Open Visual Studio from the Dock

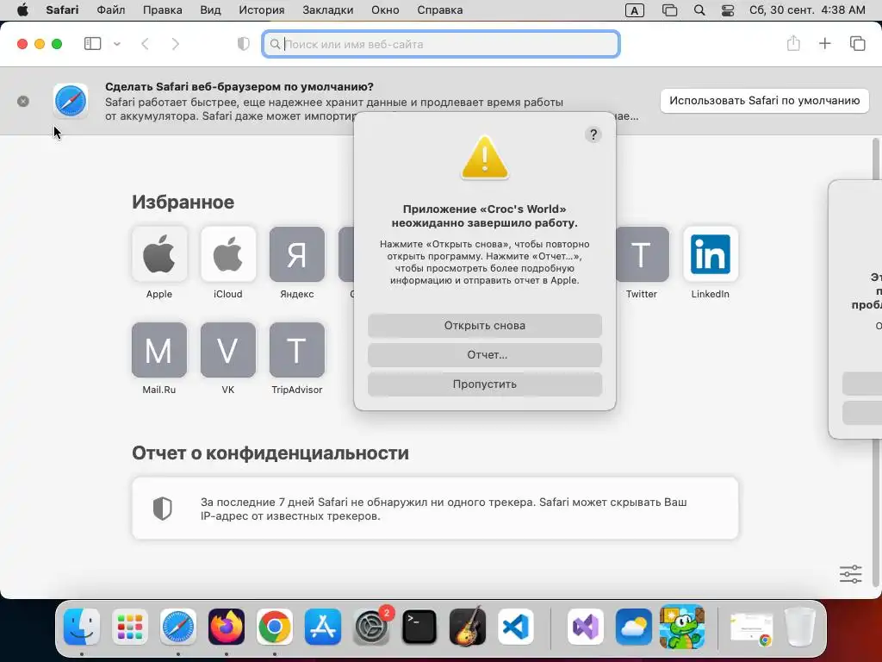[x=586, y=627]
